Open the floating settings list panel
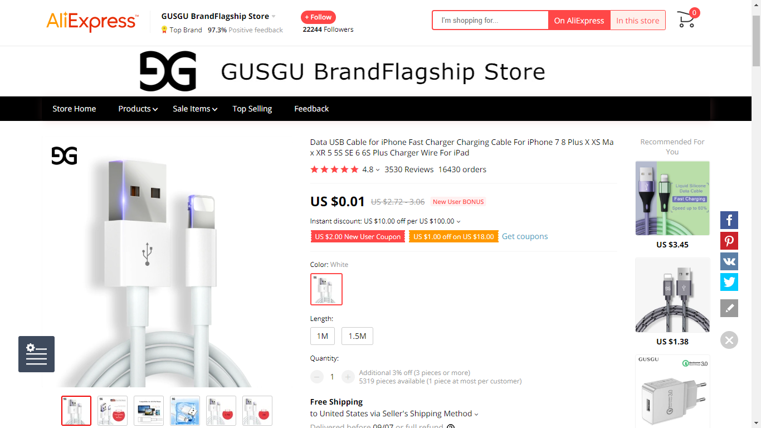Screen dimensions: 761x428 (36, 354)
